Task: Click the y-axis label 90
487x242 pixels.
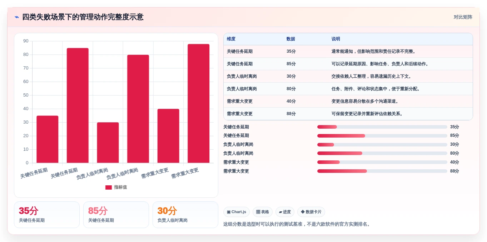Action: click(26, 41)
